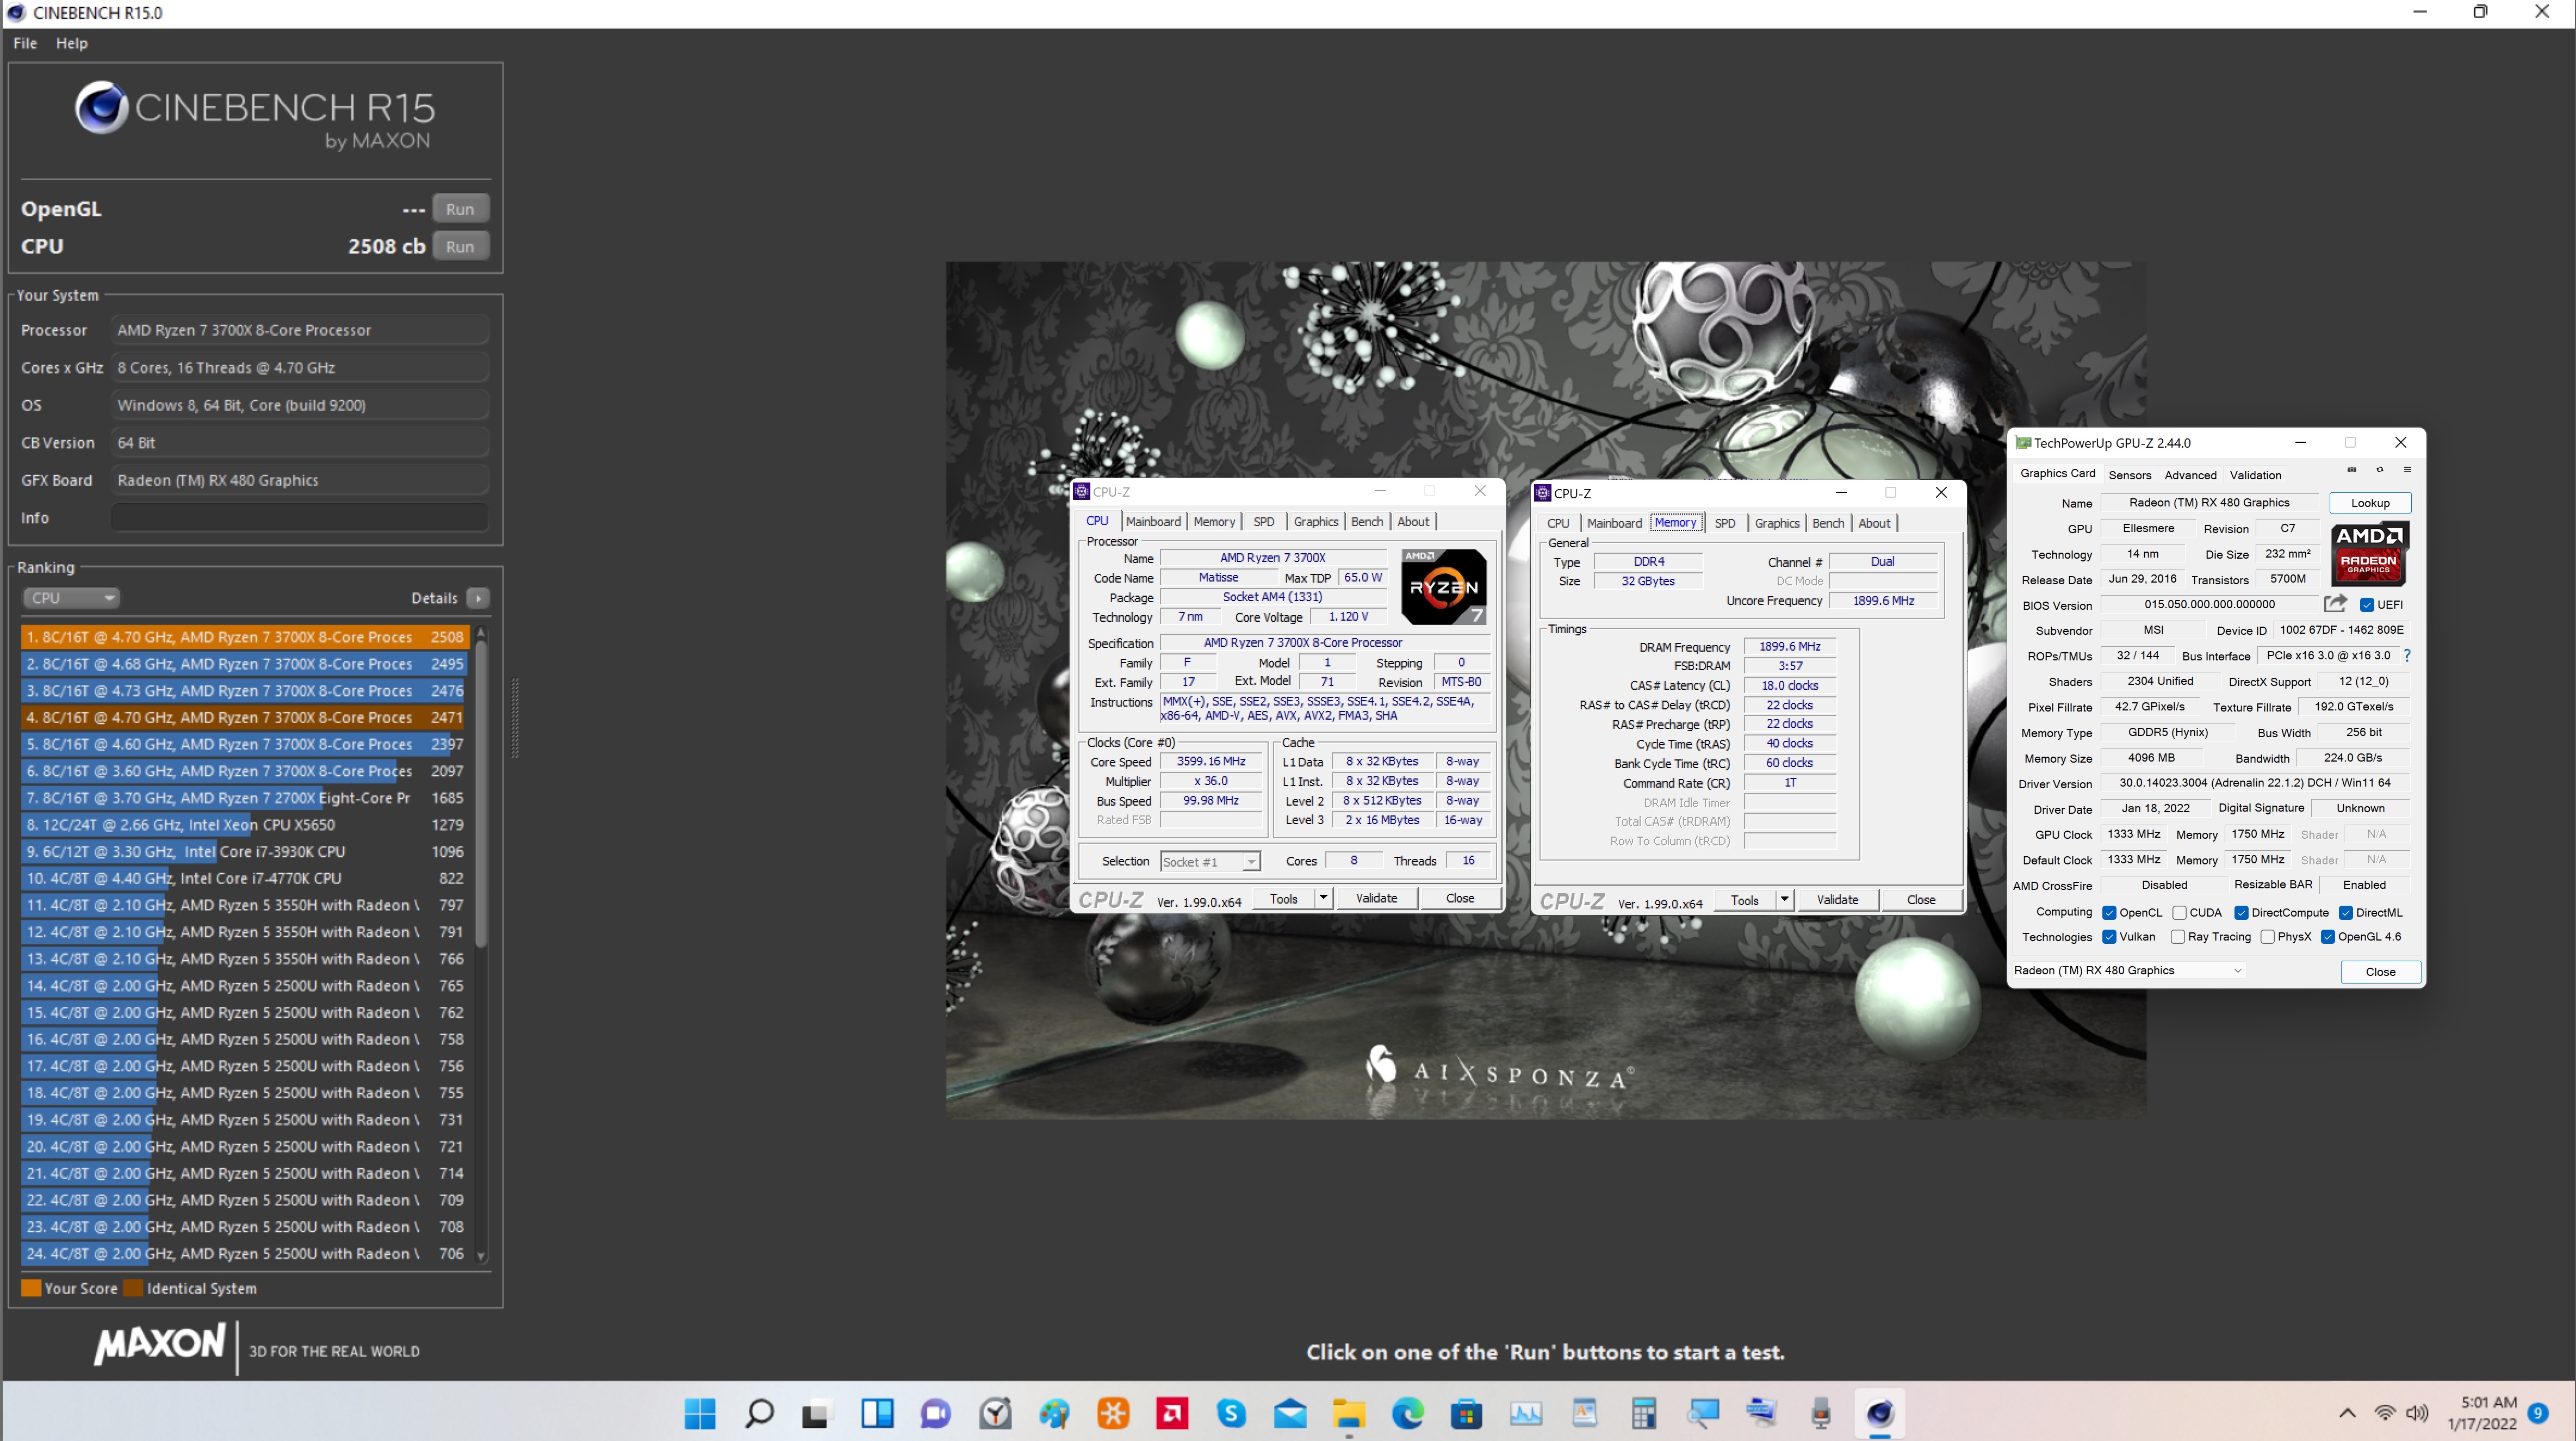The image size is (2576, 1441).
Task: Toggle the Ray Tracing checkbox
Action: tap(2178, 937)
